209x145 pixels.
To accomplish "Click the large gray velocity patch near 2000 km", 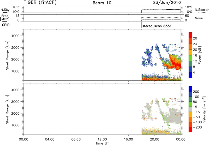I will (x=175, y=116).
